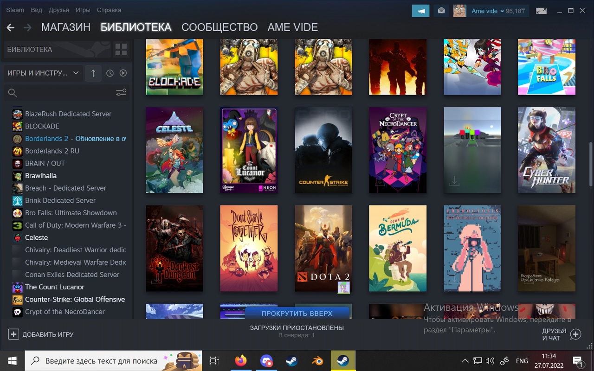
Task: Open the Counter-Strike cover art
Action: click(323, 150)
